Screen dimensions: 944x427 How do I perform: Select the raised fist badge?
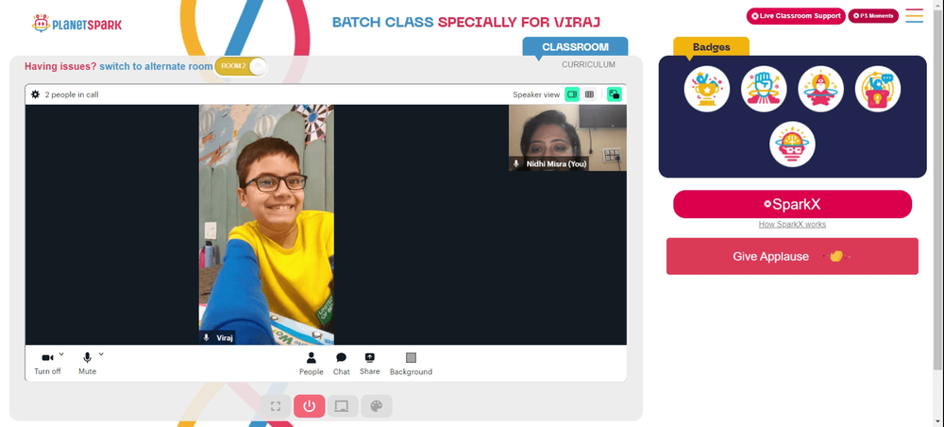click(x=764, y=89)
